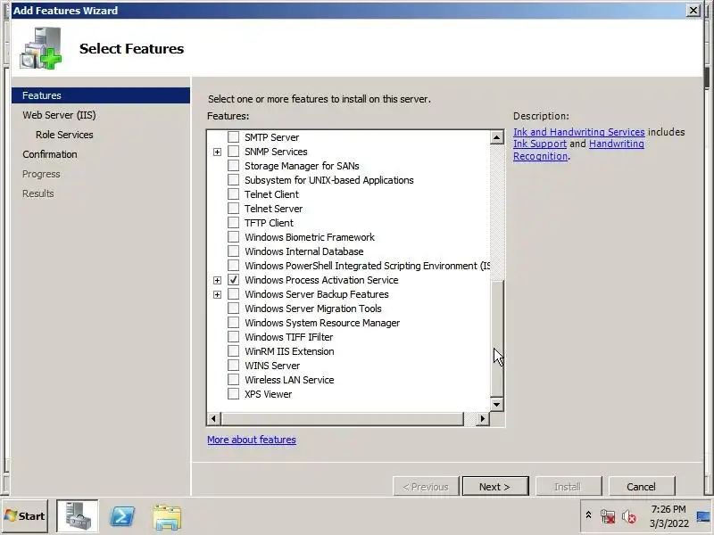Click the muted volume tray icon

tap(629, 516)
